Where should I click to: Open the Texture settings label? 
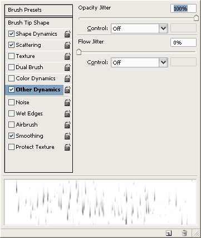tap(25, 56)
